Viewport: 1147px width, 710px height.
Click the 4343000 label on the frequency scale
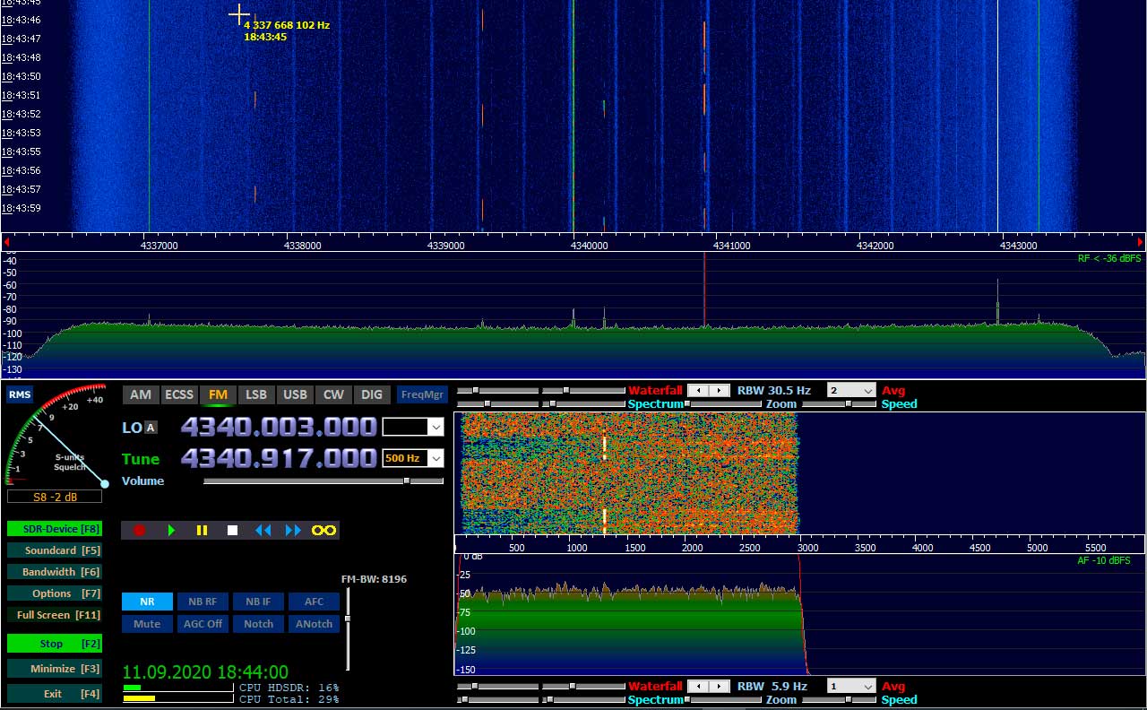coord(1018,245)
